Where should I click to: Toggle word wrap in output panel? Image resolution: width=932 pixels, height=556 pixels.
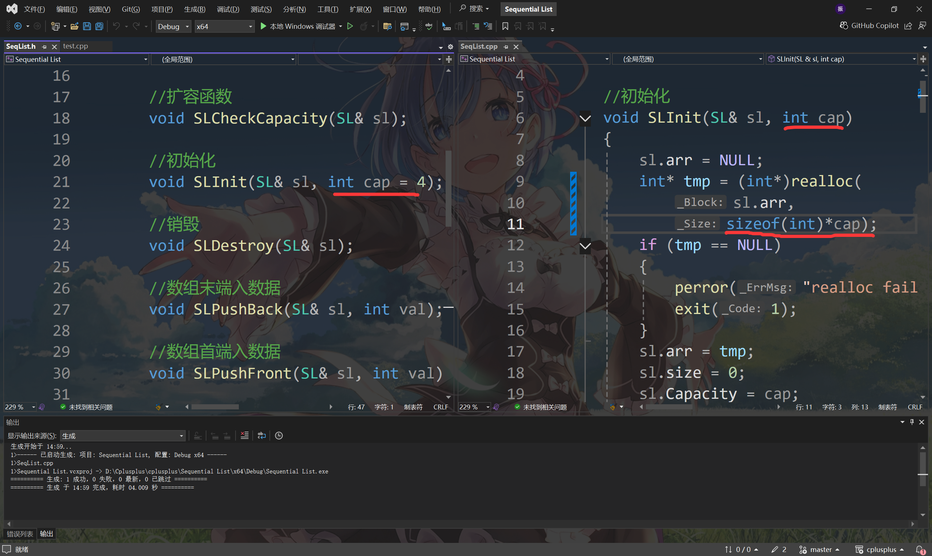[261, 435]
